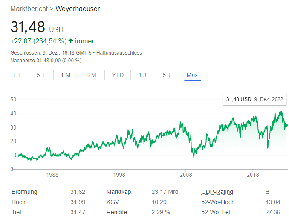Open the Marktbericht breadcrumb link
The height and width of the screenshot is (219, 289).
click(29, 9)
